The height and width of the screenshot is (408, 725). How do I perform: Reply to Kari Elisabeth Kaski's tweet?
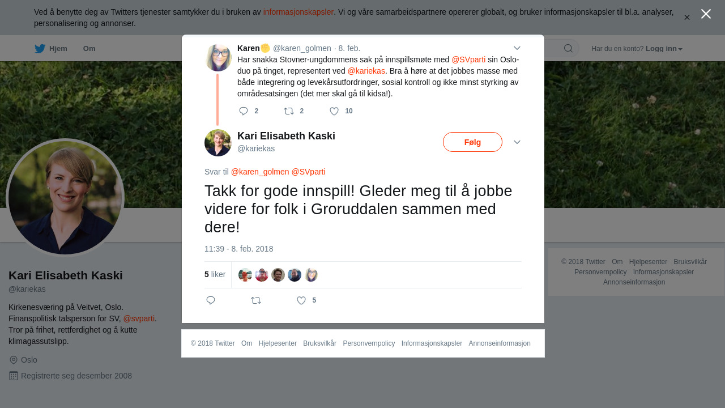pos(211,300)
